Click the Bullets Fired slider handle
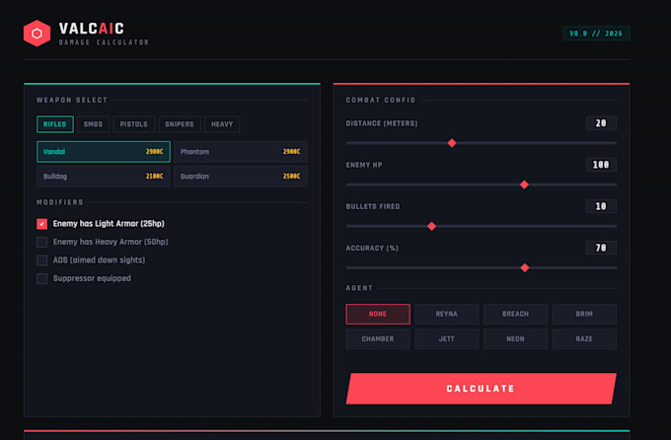 tap(431, 226)
